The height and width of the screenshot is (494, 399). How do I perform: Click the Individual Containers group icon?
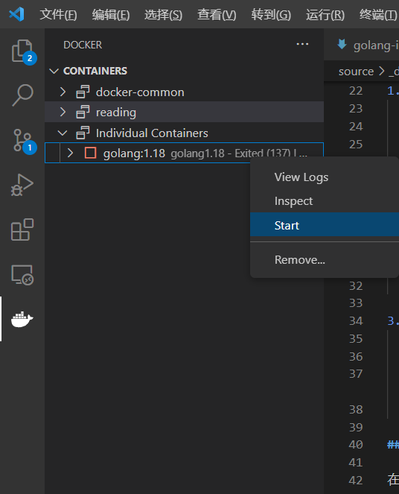83,133
